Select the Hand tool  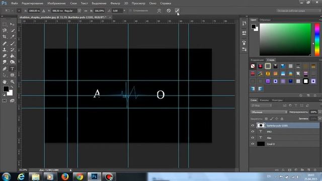click(5, 81)
